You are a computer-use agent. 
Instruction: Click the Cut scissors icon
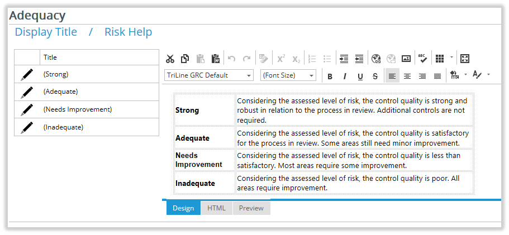tap(170, 59)
